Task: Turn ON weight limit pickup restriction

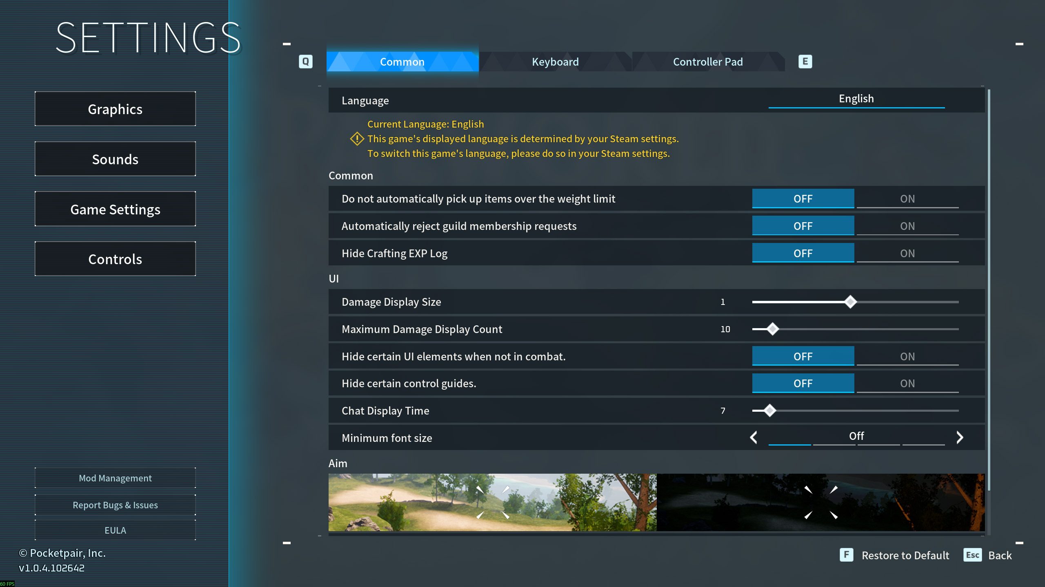Action: (x=907, y=199)
